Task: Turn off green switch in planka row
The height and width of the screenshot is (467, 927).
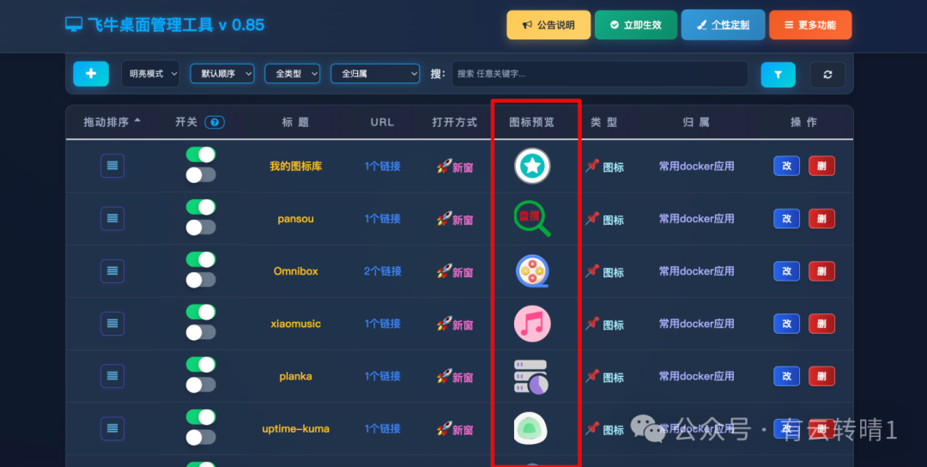Action: [x=201, y=365]
